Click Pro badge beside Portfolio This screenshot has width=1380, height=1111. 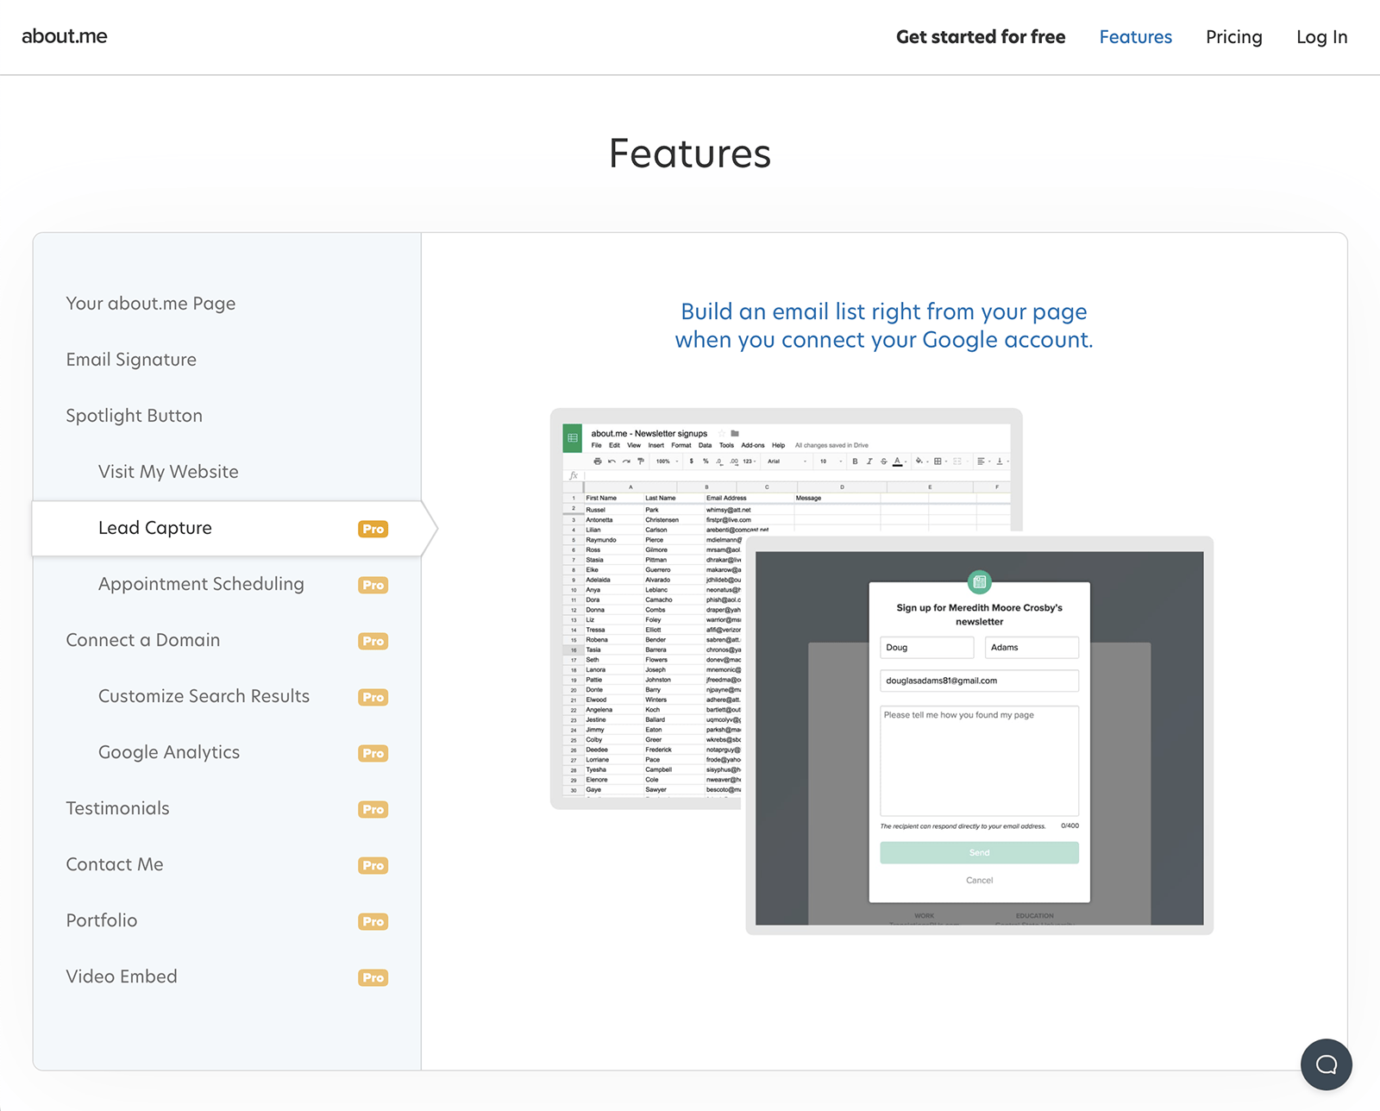coord(373,921)
